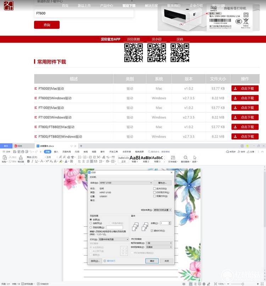266x286 pixels.
Task: Toggle italic formatting in WPS ribbon
Action: 32,161
